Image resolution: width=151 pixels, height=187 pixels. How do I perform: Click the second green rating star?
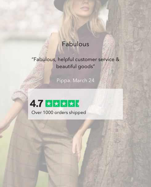tap(56, 104)
